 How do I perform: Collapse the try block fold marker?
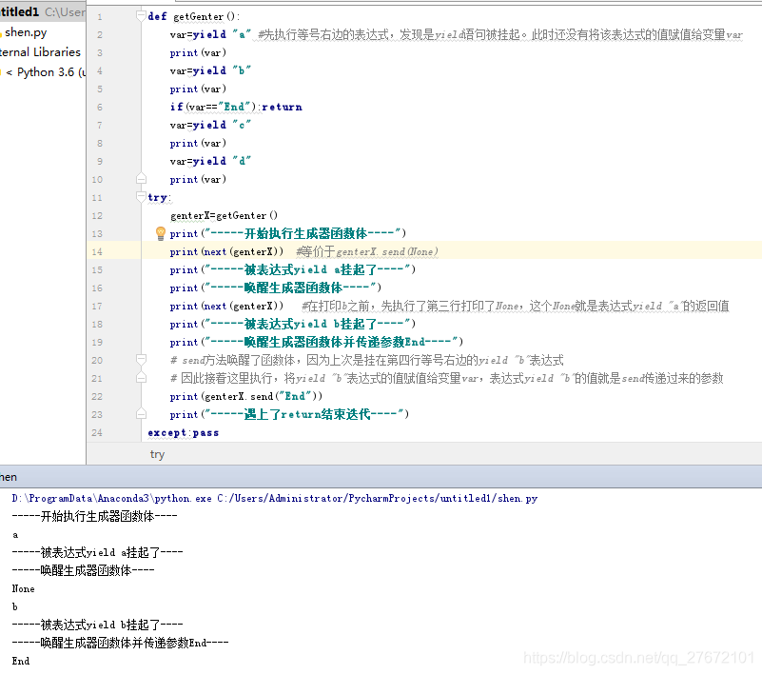pyautogui.click(x=141, y=197)
